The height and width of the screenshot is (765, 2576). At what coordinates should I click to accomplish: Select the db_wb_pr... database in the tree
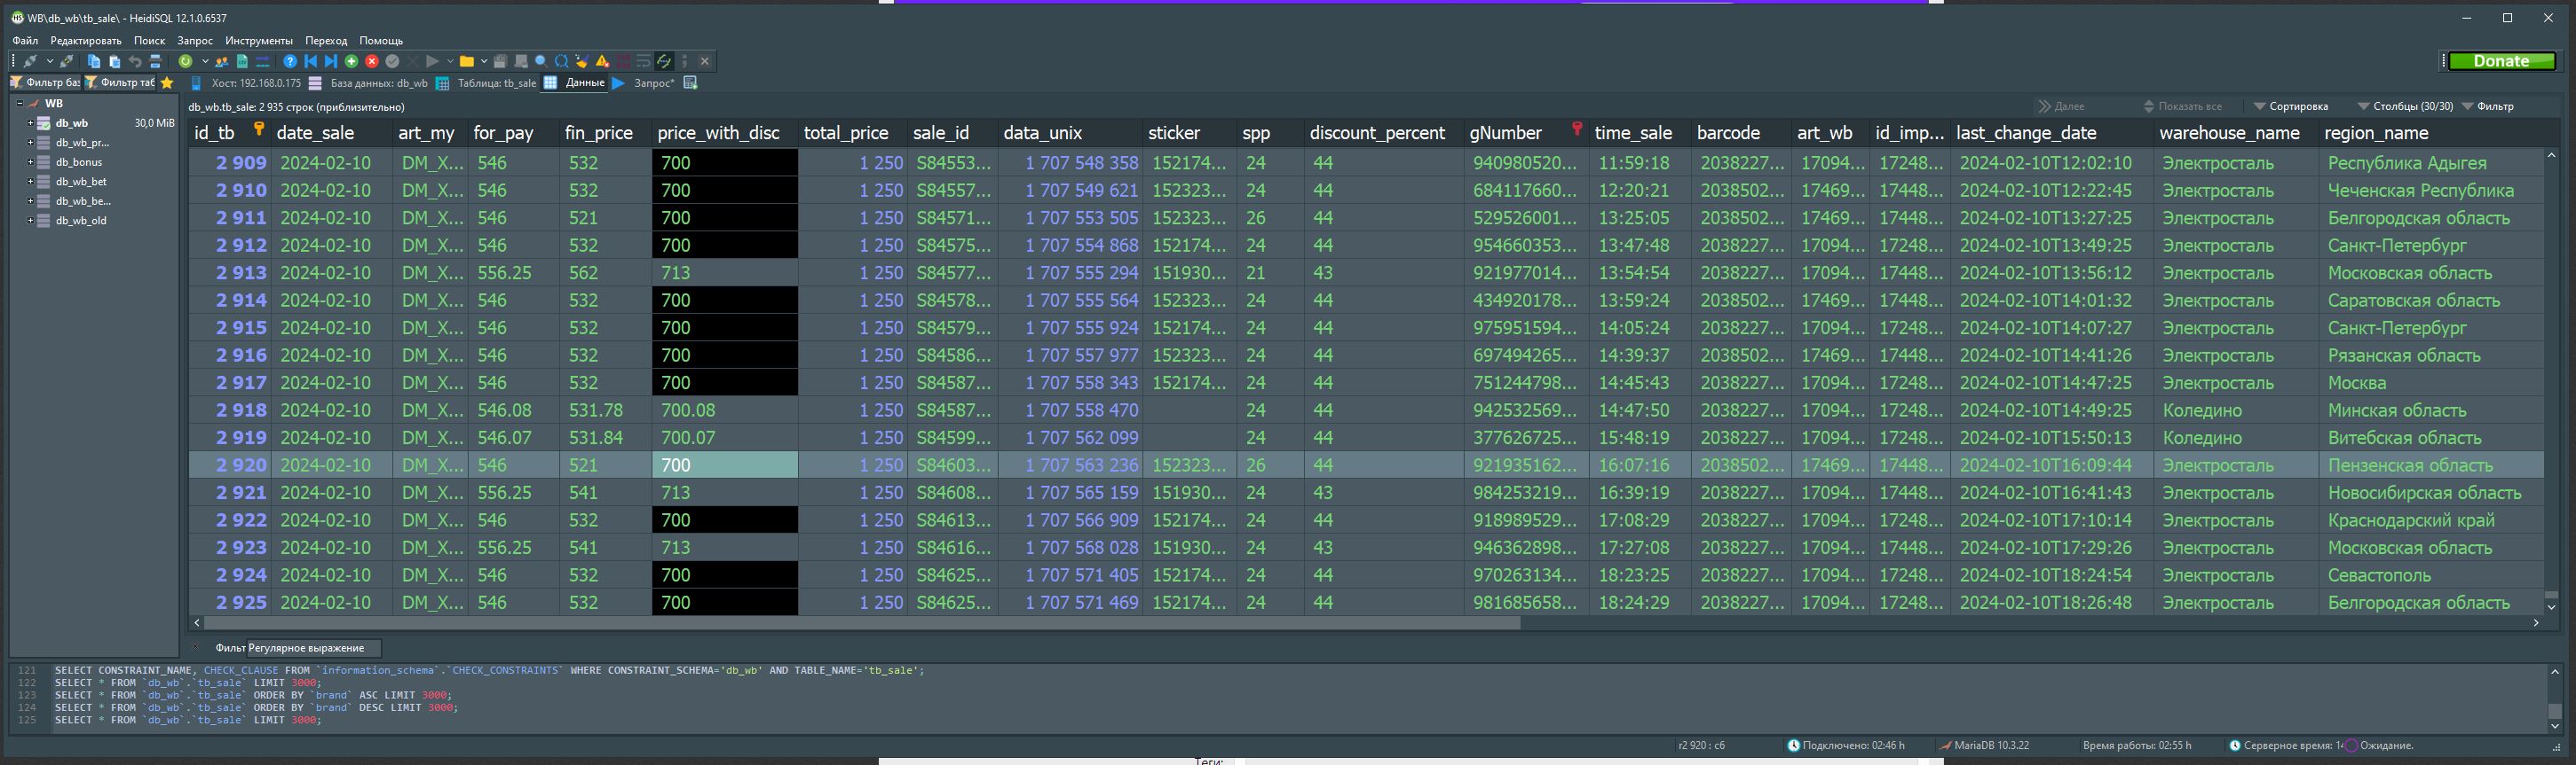[x=82, y=143]
